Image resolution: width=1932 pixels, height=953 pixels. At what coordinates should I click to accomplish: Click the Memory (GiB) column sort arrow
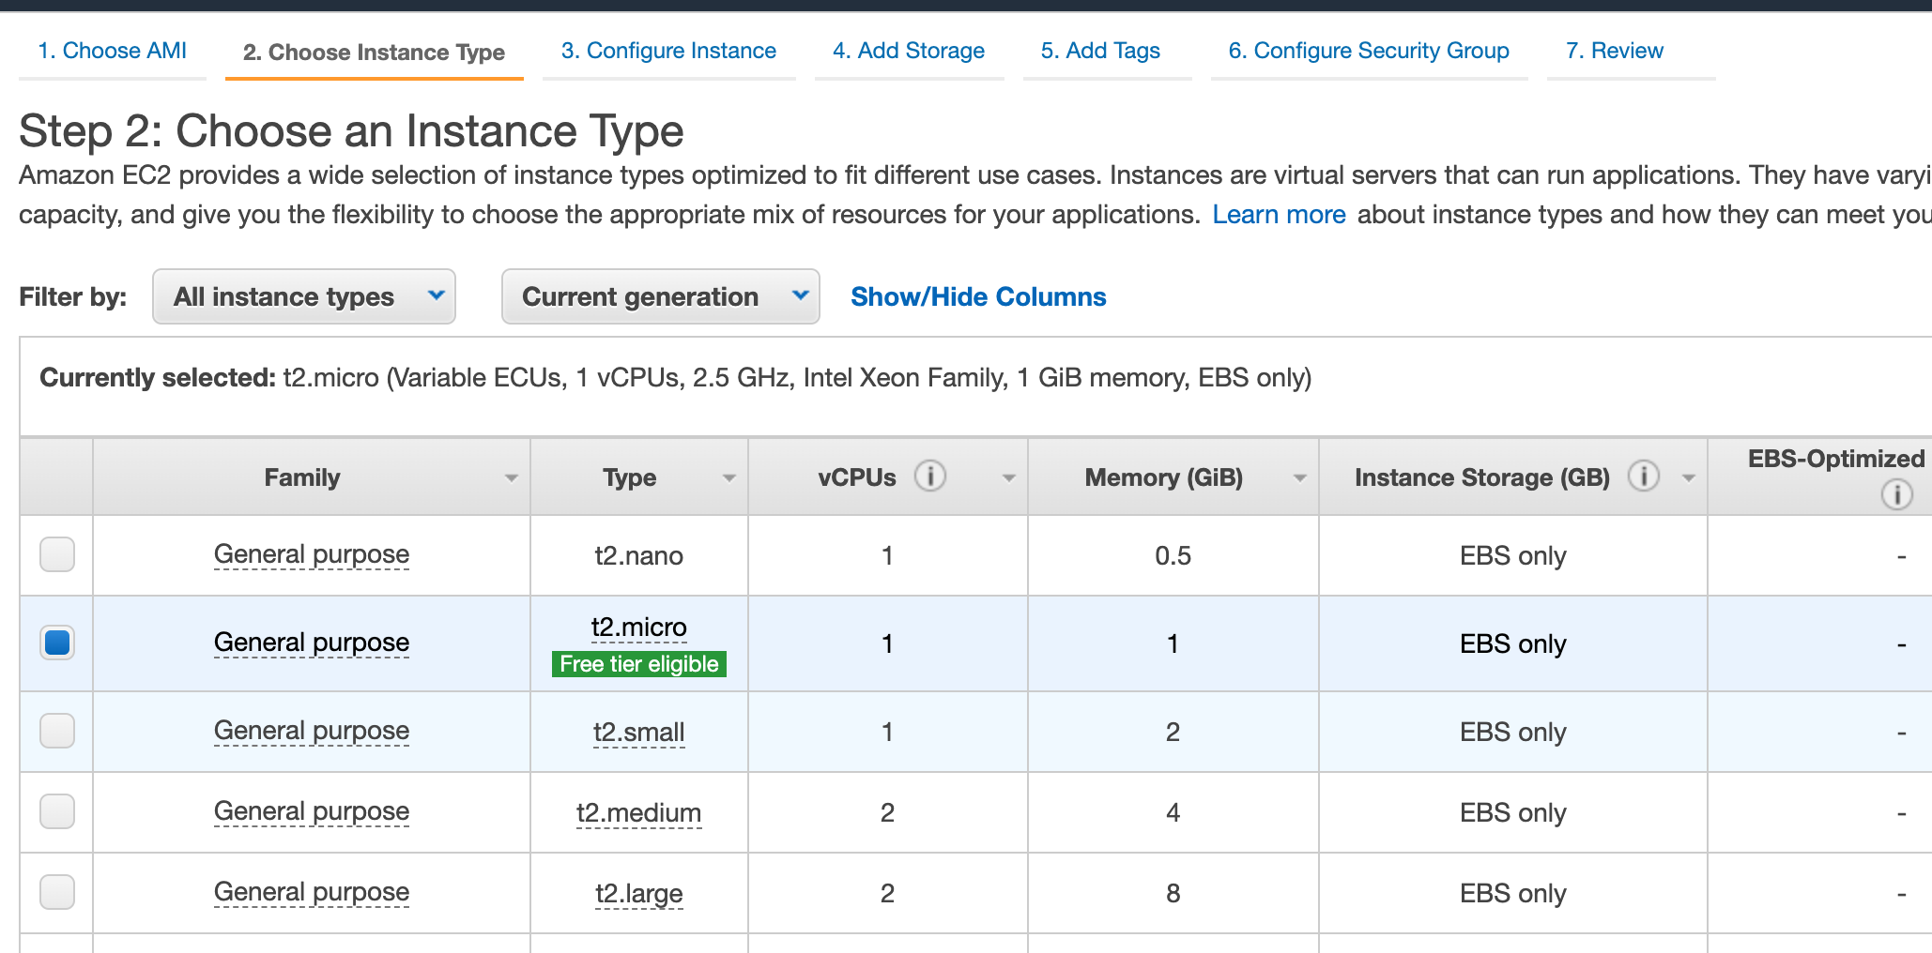pyautogui.click(x=1300, y=478)
